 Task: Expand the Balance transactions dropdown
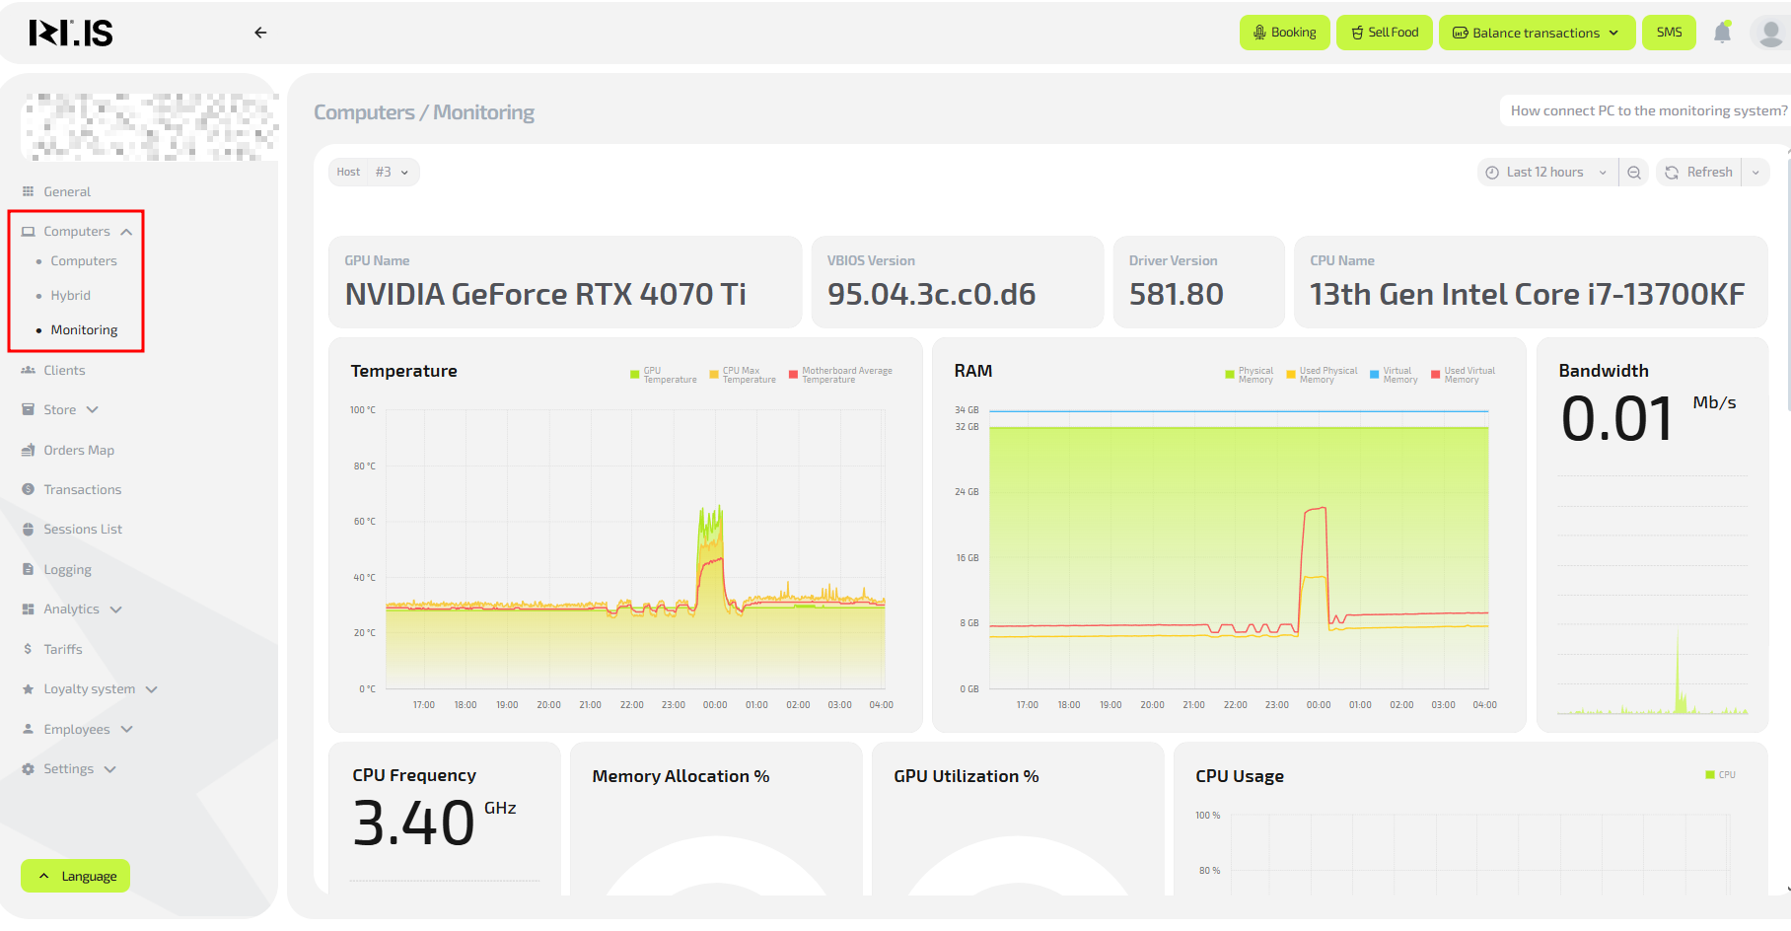[1536, 33]
